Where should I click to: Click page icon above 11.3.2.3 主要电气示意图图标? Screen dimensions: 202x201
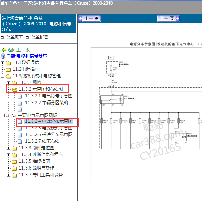20,109
